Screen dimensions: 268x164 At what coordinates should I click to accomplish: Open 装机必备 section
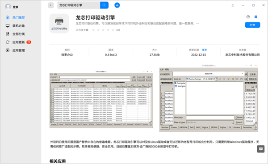[19, 25]
